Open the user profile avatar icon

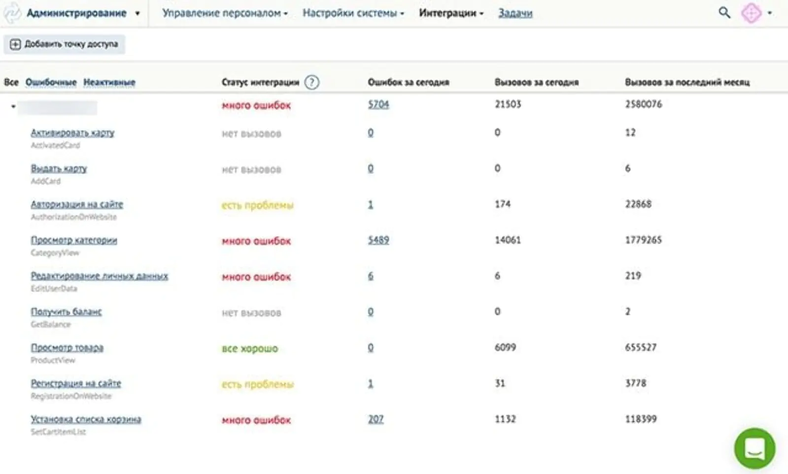click(x=751, y=13)
